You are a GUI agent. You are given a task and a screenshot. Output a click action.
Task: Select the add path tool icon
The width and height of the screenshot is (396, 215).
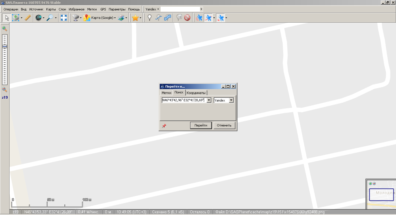158,18
